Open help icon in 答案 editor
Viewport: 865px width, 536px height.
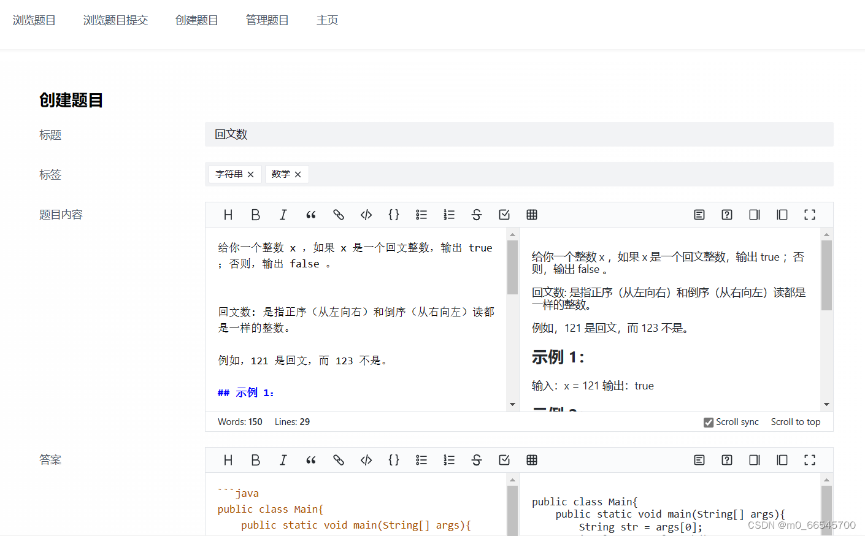point(727,460)
